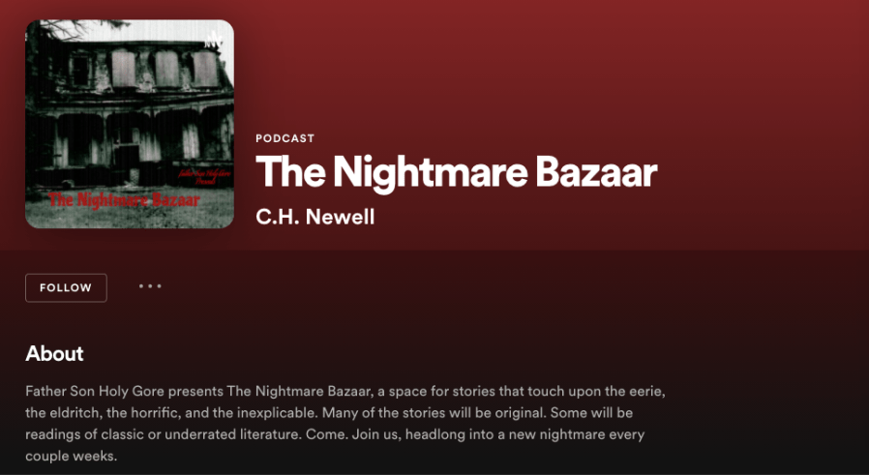Open the C.H. Newell author link

click(315, 217)
